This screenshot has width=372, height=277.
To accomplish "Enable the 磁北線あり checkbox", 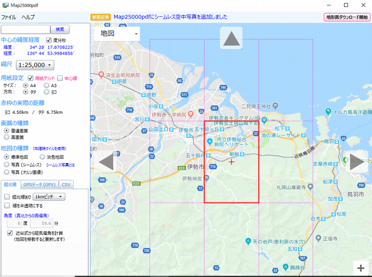I will (7, 196).
